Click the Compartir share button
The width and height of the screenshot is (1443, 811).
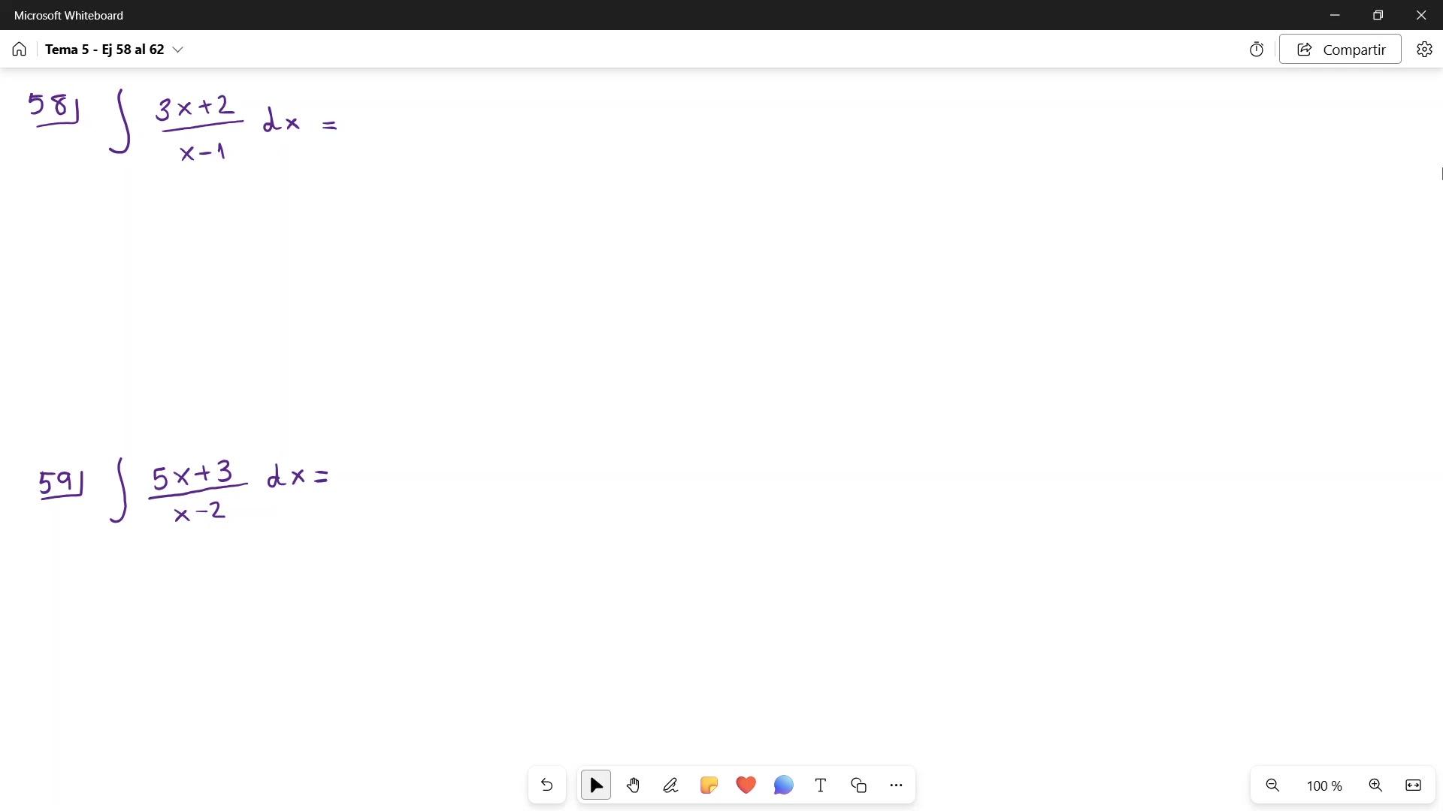click(1340, 50)
